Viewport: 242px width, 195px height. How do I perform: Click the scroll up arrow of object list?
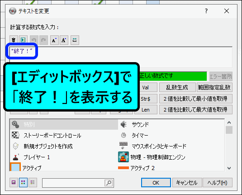point(229,122)
